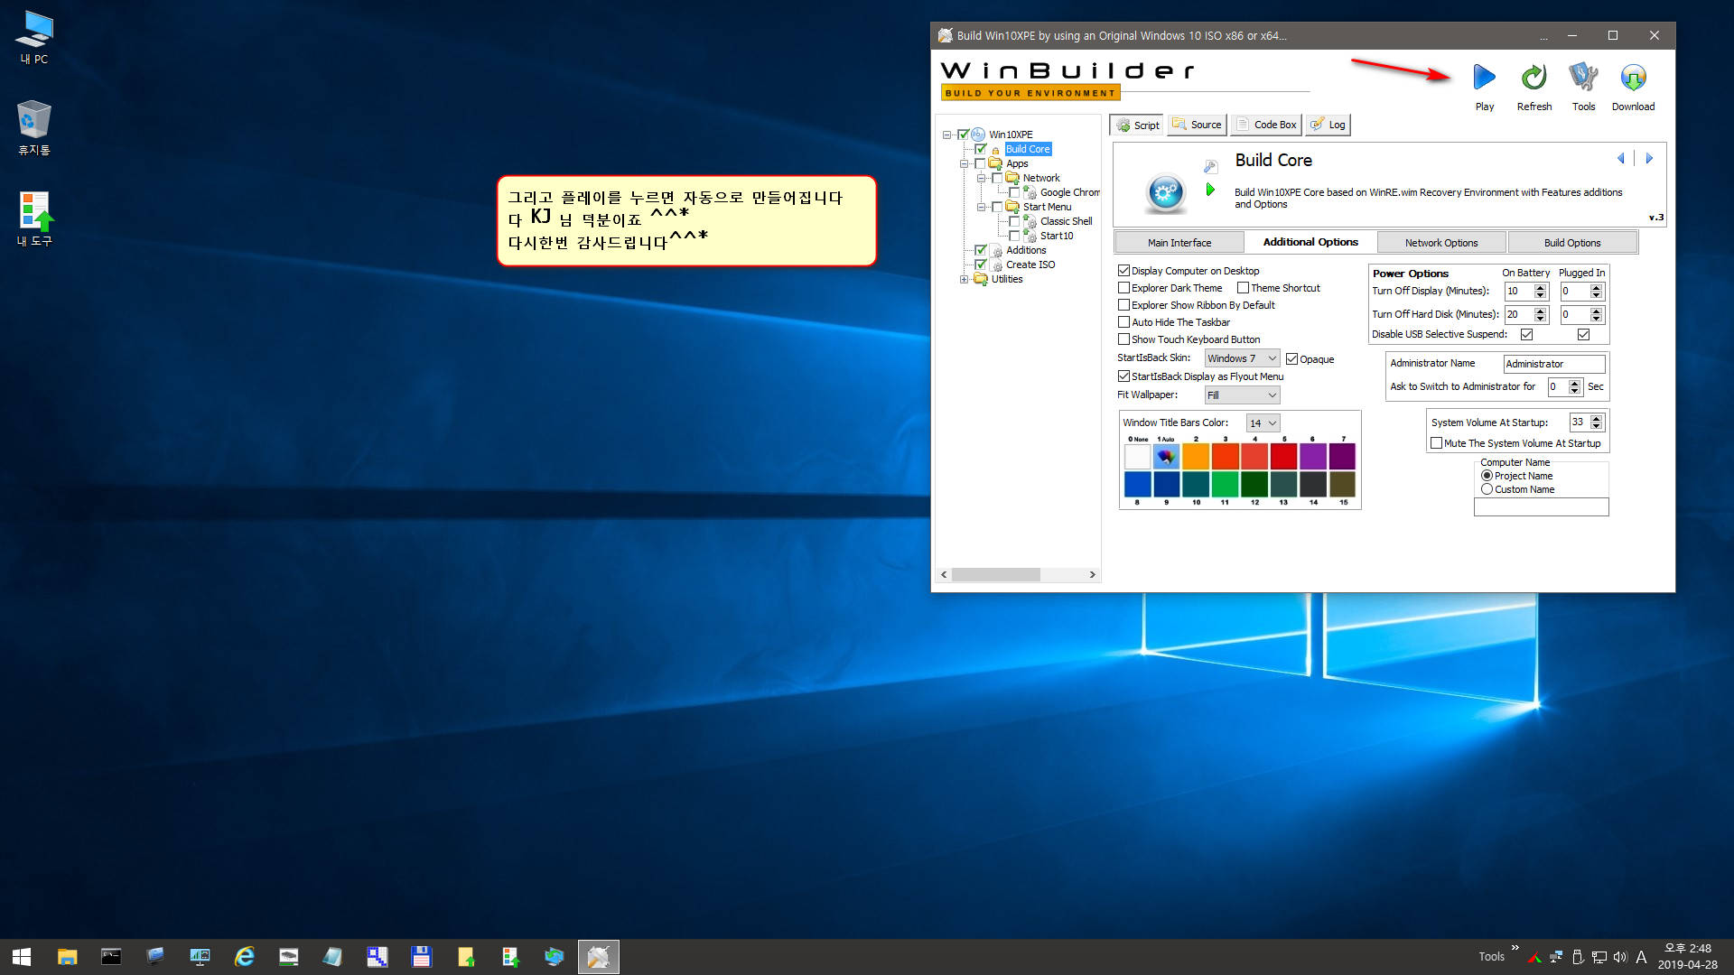Collapse the Apps tree node

[964, 163]
